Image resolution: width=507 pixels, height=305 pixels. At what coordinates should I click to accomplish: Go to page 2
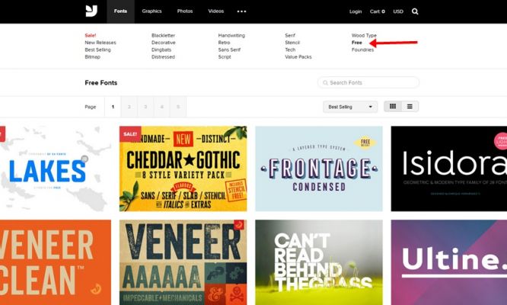coord(129,107)
